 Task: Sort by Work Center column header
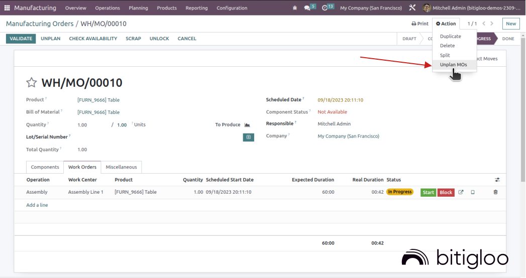click(82, 180)
